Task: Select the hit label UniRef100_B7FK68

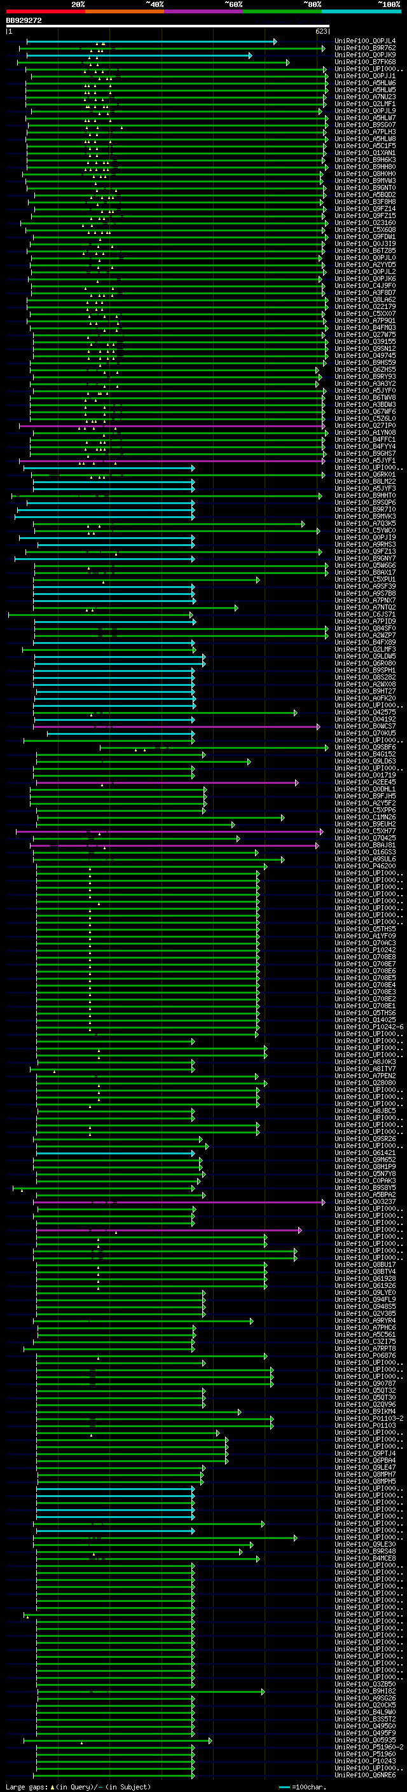Action: (365, 62)
